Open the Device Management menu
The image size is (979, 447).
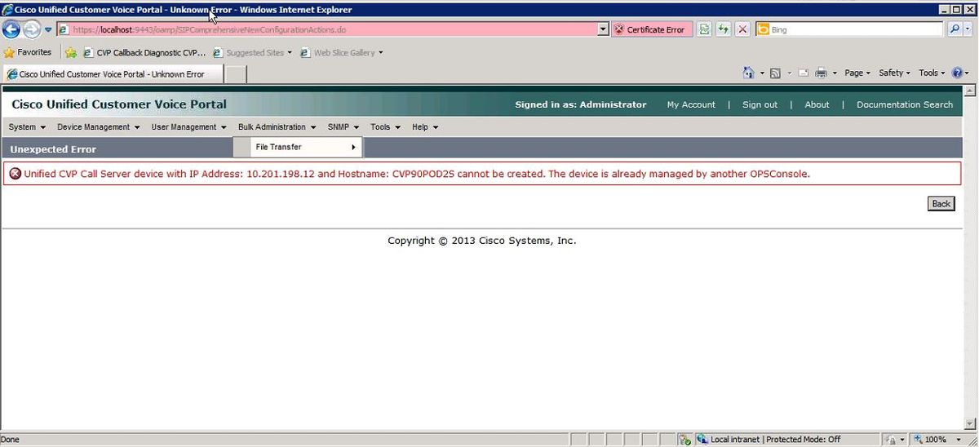click(x=99, y=127)
